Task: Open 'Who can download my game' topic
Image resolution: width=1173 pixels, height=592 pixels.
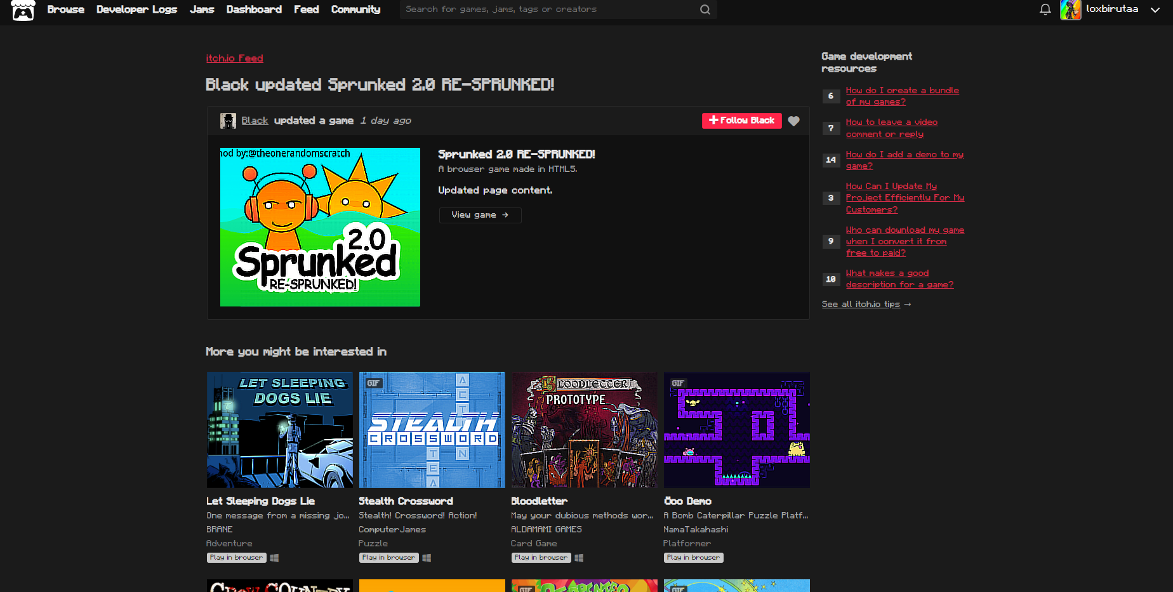Action: point(905,241)
